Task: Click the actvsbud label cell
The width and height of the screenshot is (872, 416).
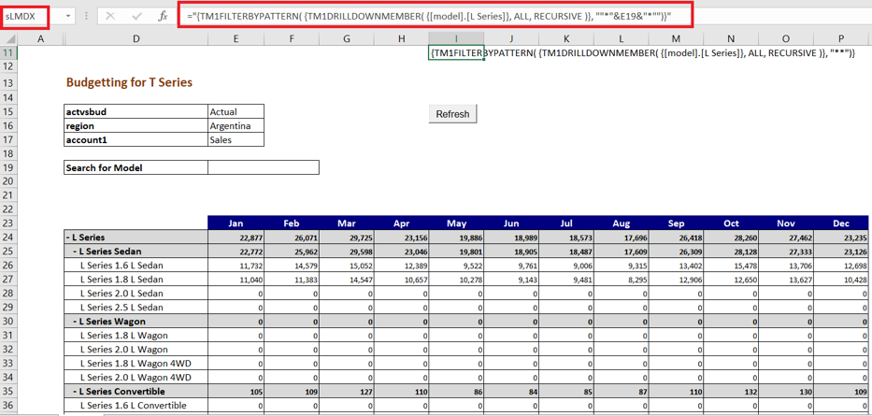Action: (x=136, y=111)
